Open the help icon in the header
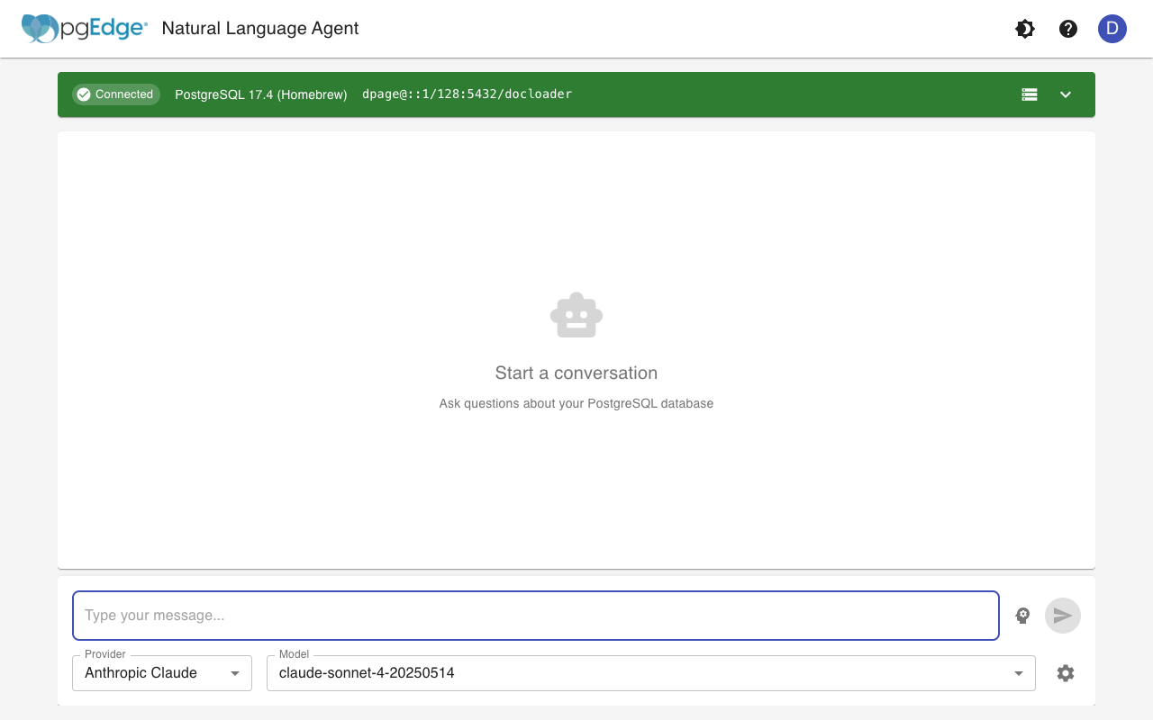1153x720 pixels. click(x=1067, y=28)
